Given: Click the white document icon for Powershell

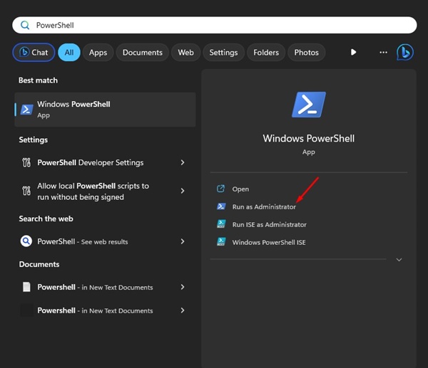Looking at the screenshot, I should point(26,287).
